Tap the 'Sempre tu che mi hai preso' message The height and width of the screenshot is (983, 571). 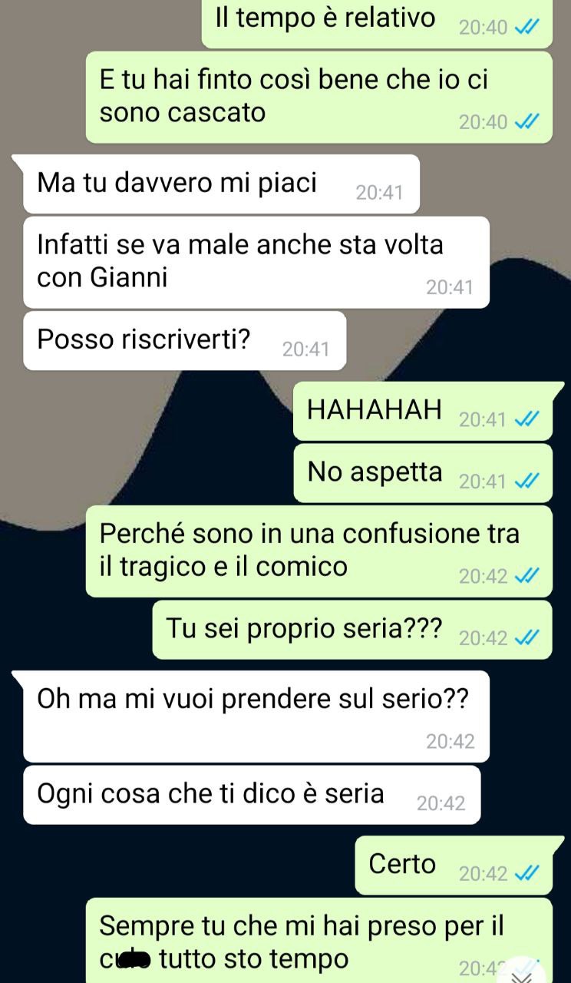click(x=319, y=941)
